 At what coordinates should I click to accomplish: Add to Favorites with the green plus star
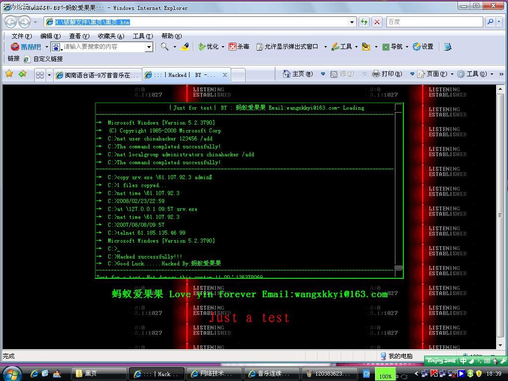[x=22, y=74]
